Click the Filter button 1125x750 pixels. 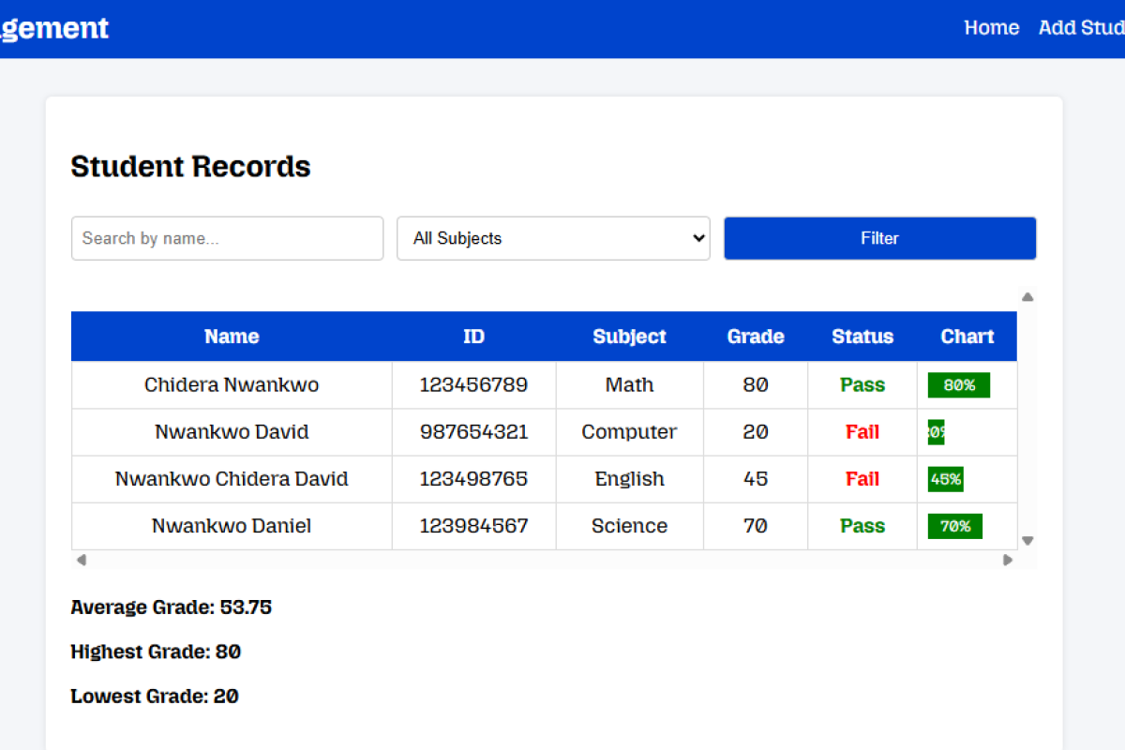click(x=879, y=238)
